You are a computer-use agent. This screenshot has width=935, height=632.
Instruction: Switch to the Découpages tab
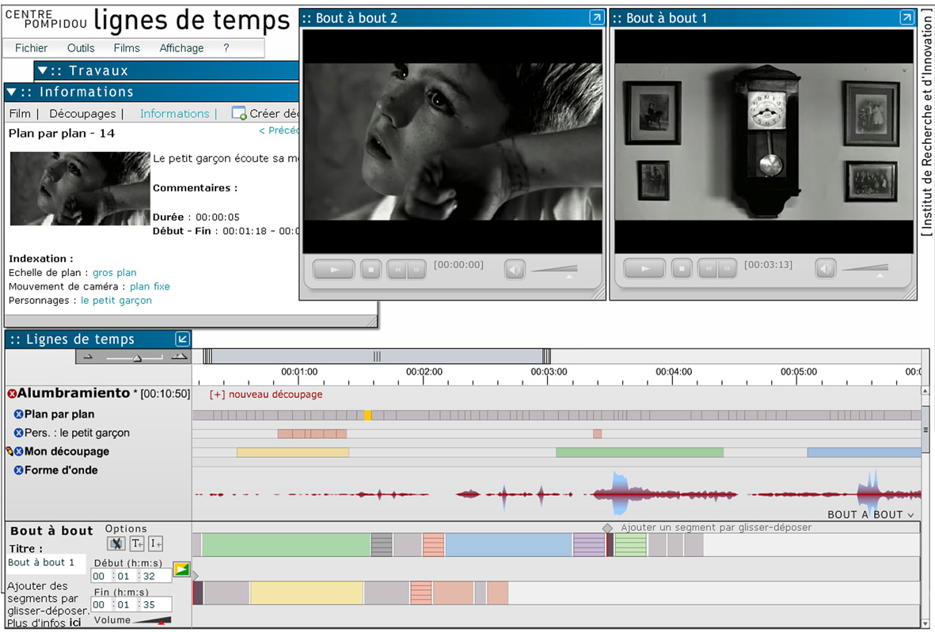pyautogui.click(x=82, y=113)
